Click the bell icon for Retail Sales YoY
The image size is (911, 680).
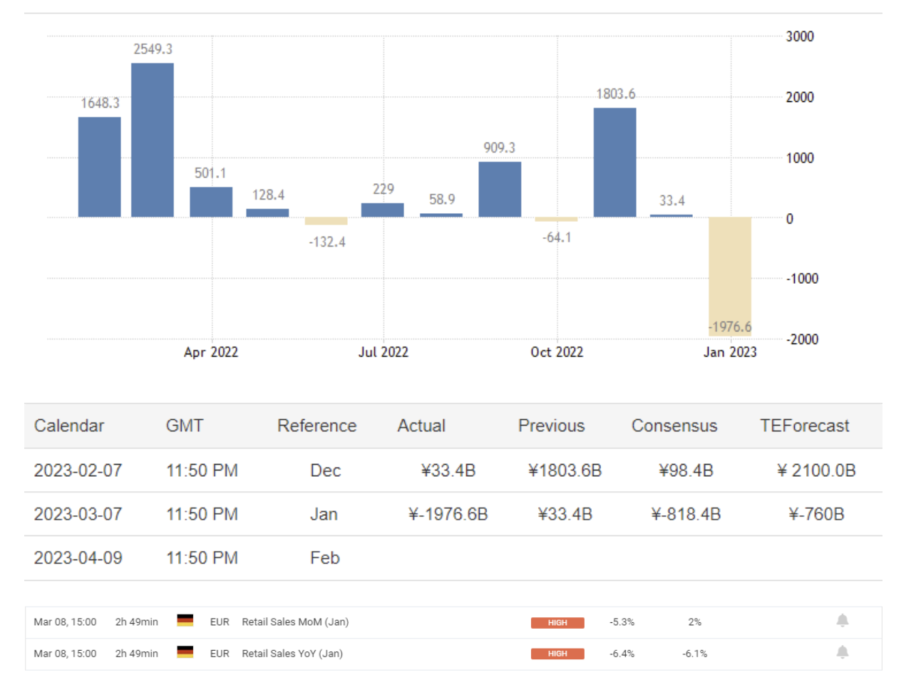(x=842, y=652)
